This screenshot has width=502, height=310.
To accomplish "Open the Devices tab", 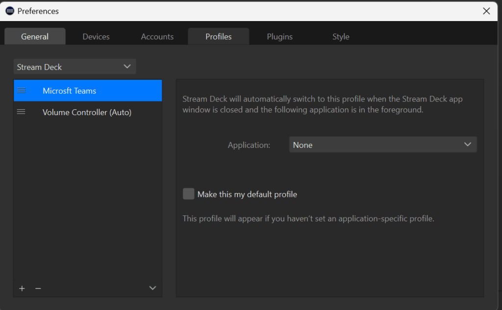I will (96, 37).
